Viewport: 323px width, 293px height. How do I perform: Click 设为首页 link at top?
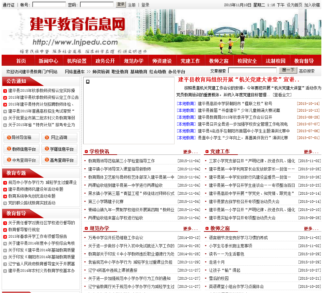tap(294, 5)
